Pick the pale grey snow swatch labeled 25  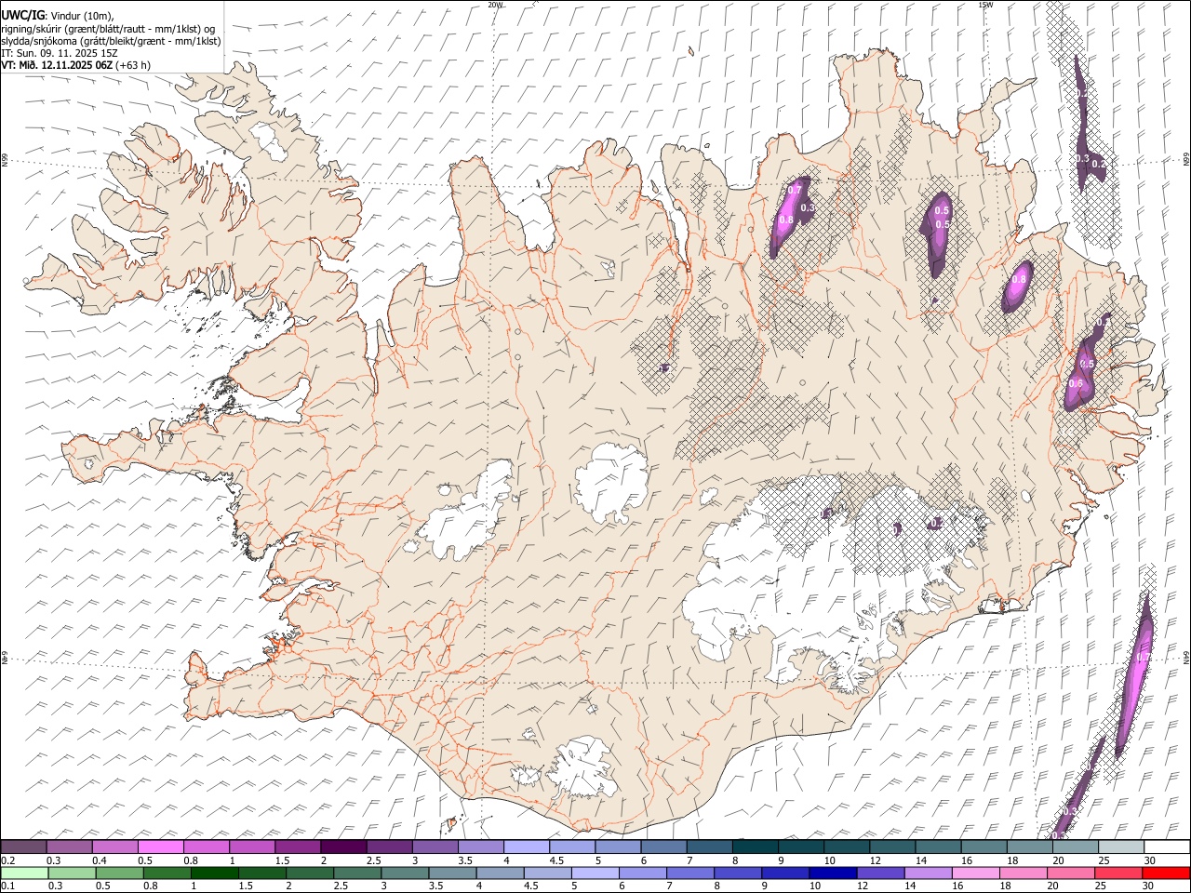[1121, 846]
